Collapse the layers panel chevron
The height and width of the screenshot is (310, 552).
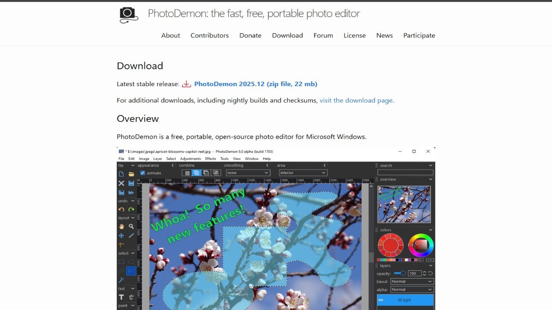click(x=430, y=266)
